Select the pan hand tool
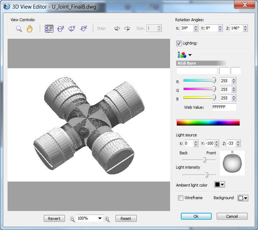The image size is (258, 230). (x=29, y=29)
